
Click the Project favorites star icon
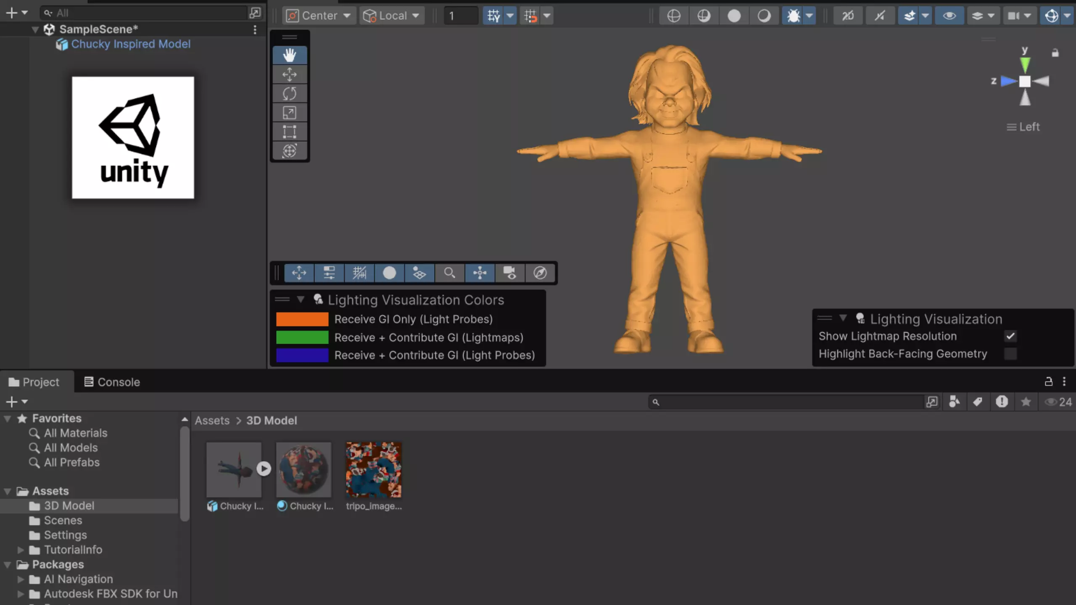1026,402
